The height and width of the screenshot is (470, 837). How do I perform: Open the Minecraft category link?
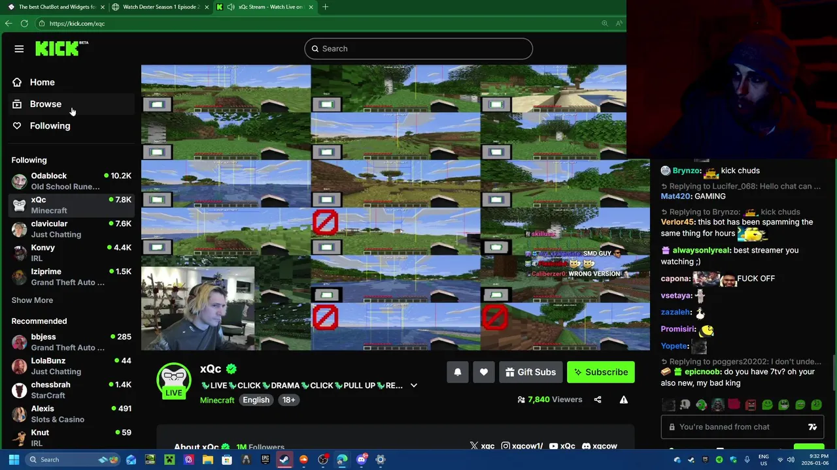click(217, 400)
